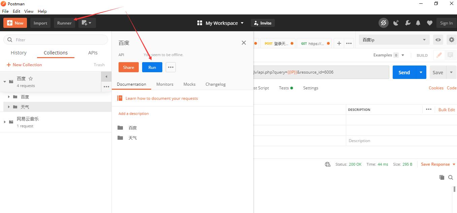This screenshot has height=213, width=457.
Task: Open the Save dropdown arrow
Action: point(452,72)
